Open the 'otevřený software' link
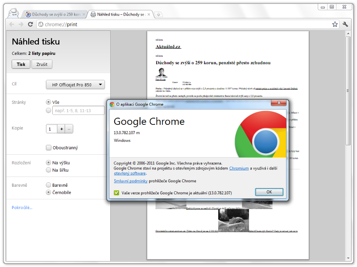 [130, 173]
